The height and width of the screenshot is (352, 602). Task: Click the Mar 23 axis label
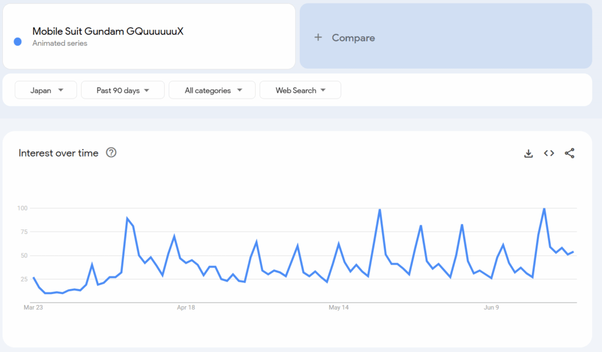pyautogui.click(x=34, y=307)
